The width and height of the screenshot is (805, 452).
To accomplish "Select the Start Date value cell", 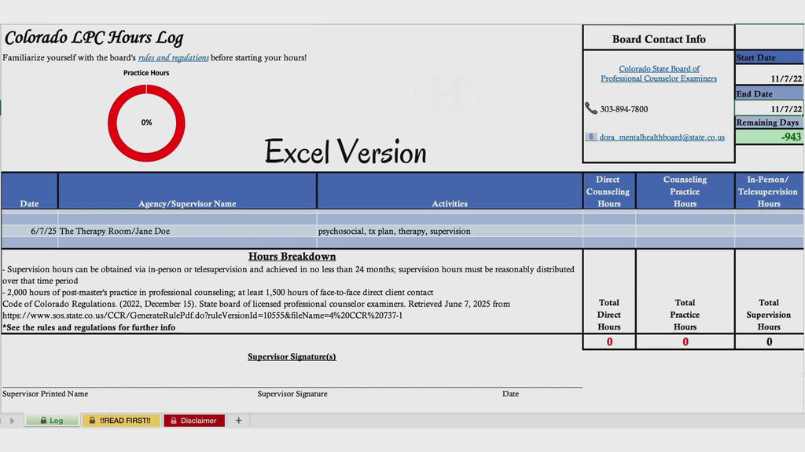I will [x=769, y=78].
